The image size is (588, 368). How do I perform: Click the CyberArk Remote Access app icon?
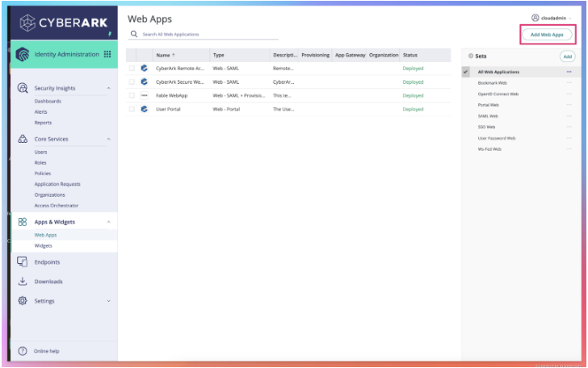pos(144,69)
